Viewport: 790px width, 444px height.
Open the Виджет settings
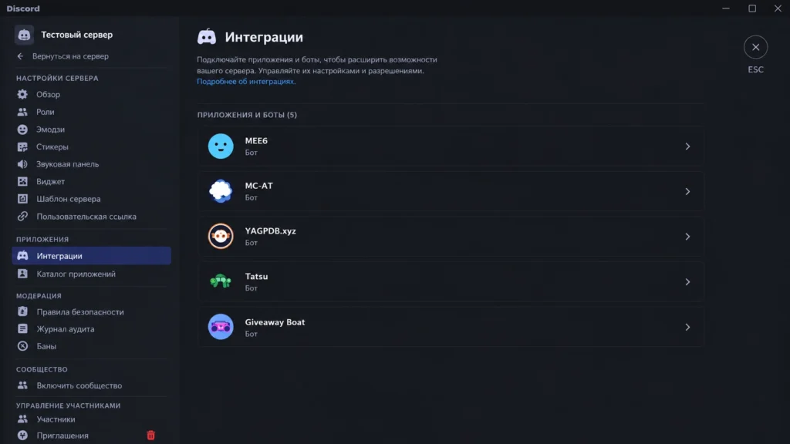tap(91, 181)
